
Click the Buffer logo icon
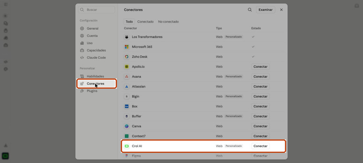tap(127, 116)
